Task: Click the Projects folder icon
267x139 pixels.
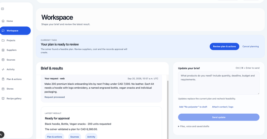Action: click(x=3, y=40)
